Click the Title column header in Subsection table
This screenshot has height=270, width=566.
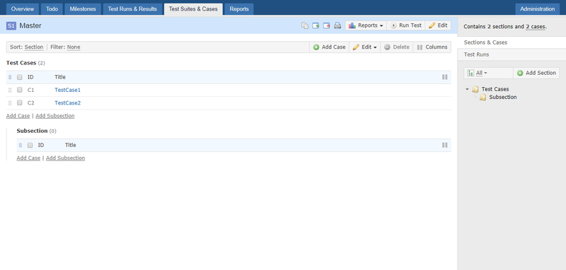70,146
